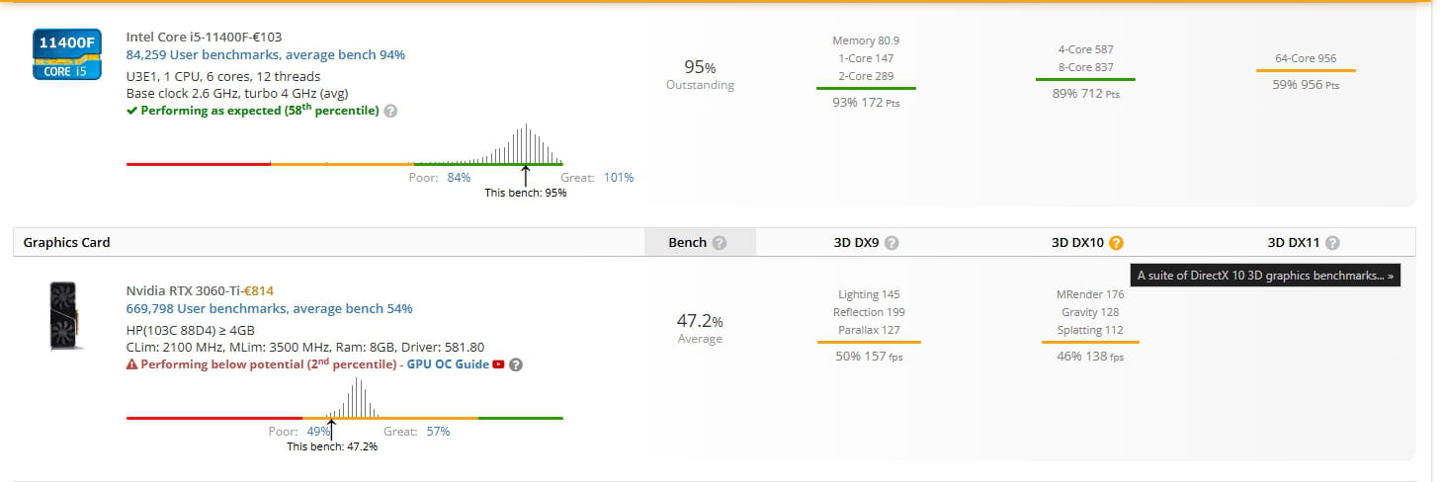Image resolution: width=1440 pixels, height=482 pixels.
Task: Click the orange 3D DX10 help icon
Action: click(1116, 243)
